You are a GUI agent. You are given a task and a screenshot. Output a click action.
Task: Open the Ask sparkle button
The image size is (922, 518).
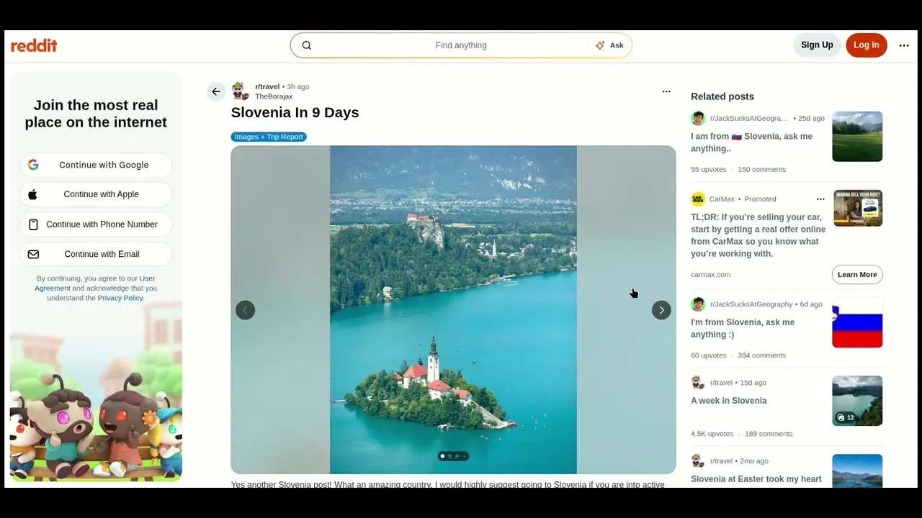coord(609,45)
